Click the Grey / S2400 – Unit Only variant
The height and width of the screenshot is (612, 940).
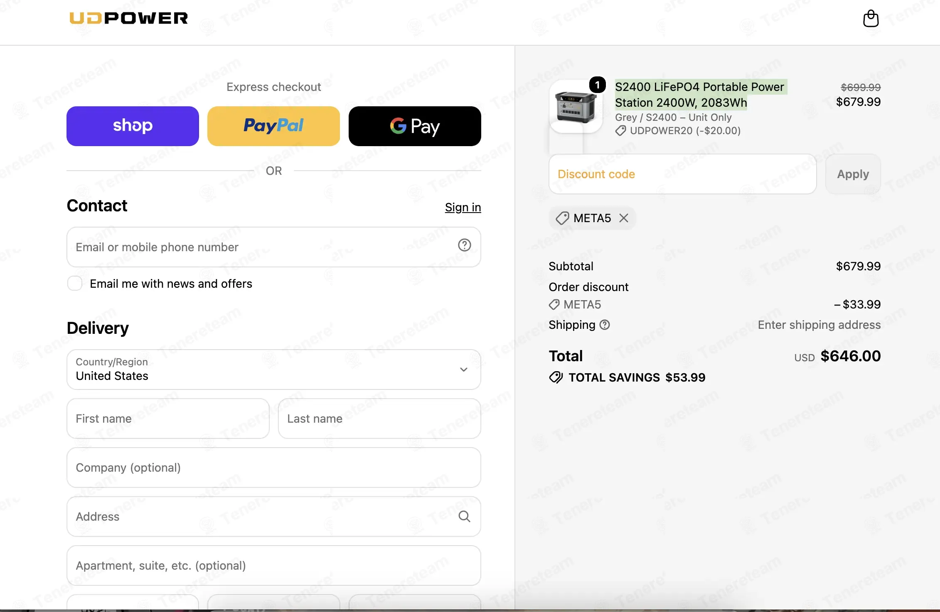(673, 118)
